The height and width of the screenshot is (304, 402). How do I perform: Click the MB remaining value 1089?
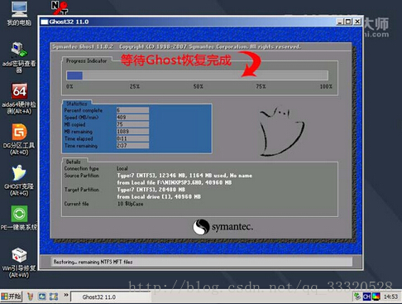pyautogui.click(x=132, y=132)
